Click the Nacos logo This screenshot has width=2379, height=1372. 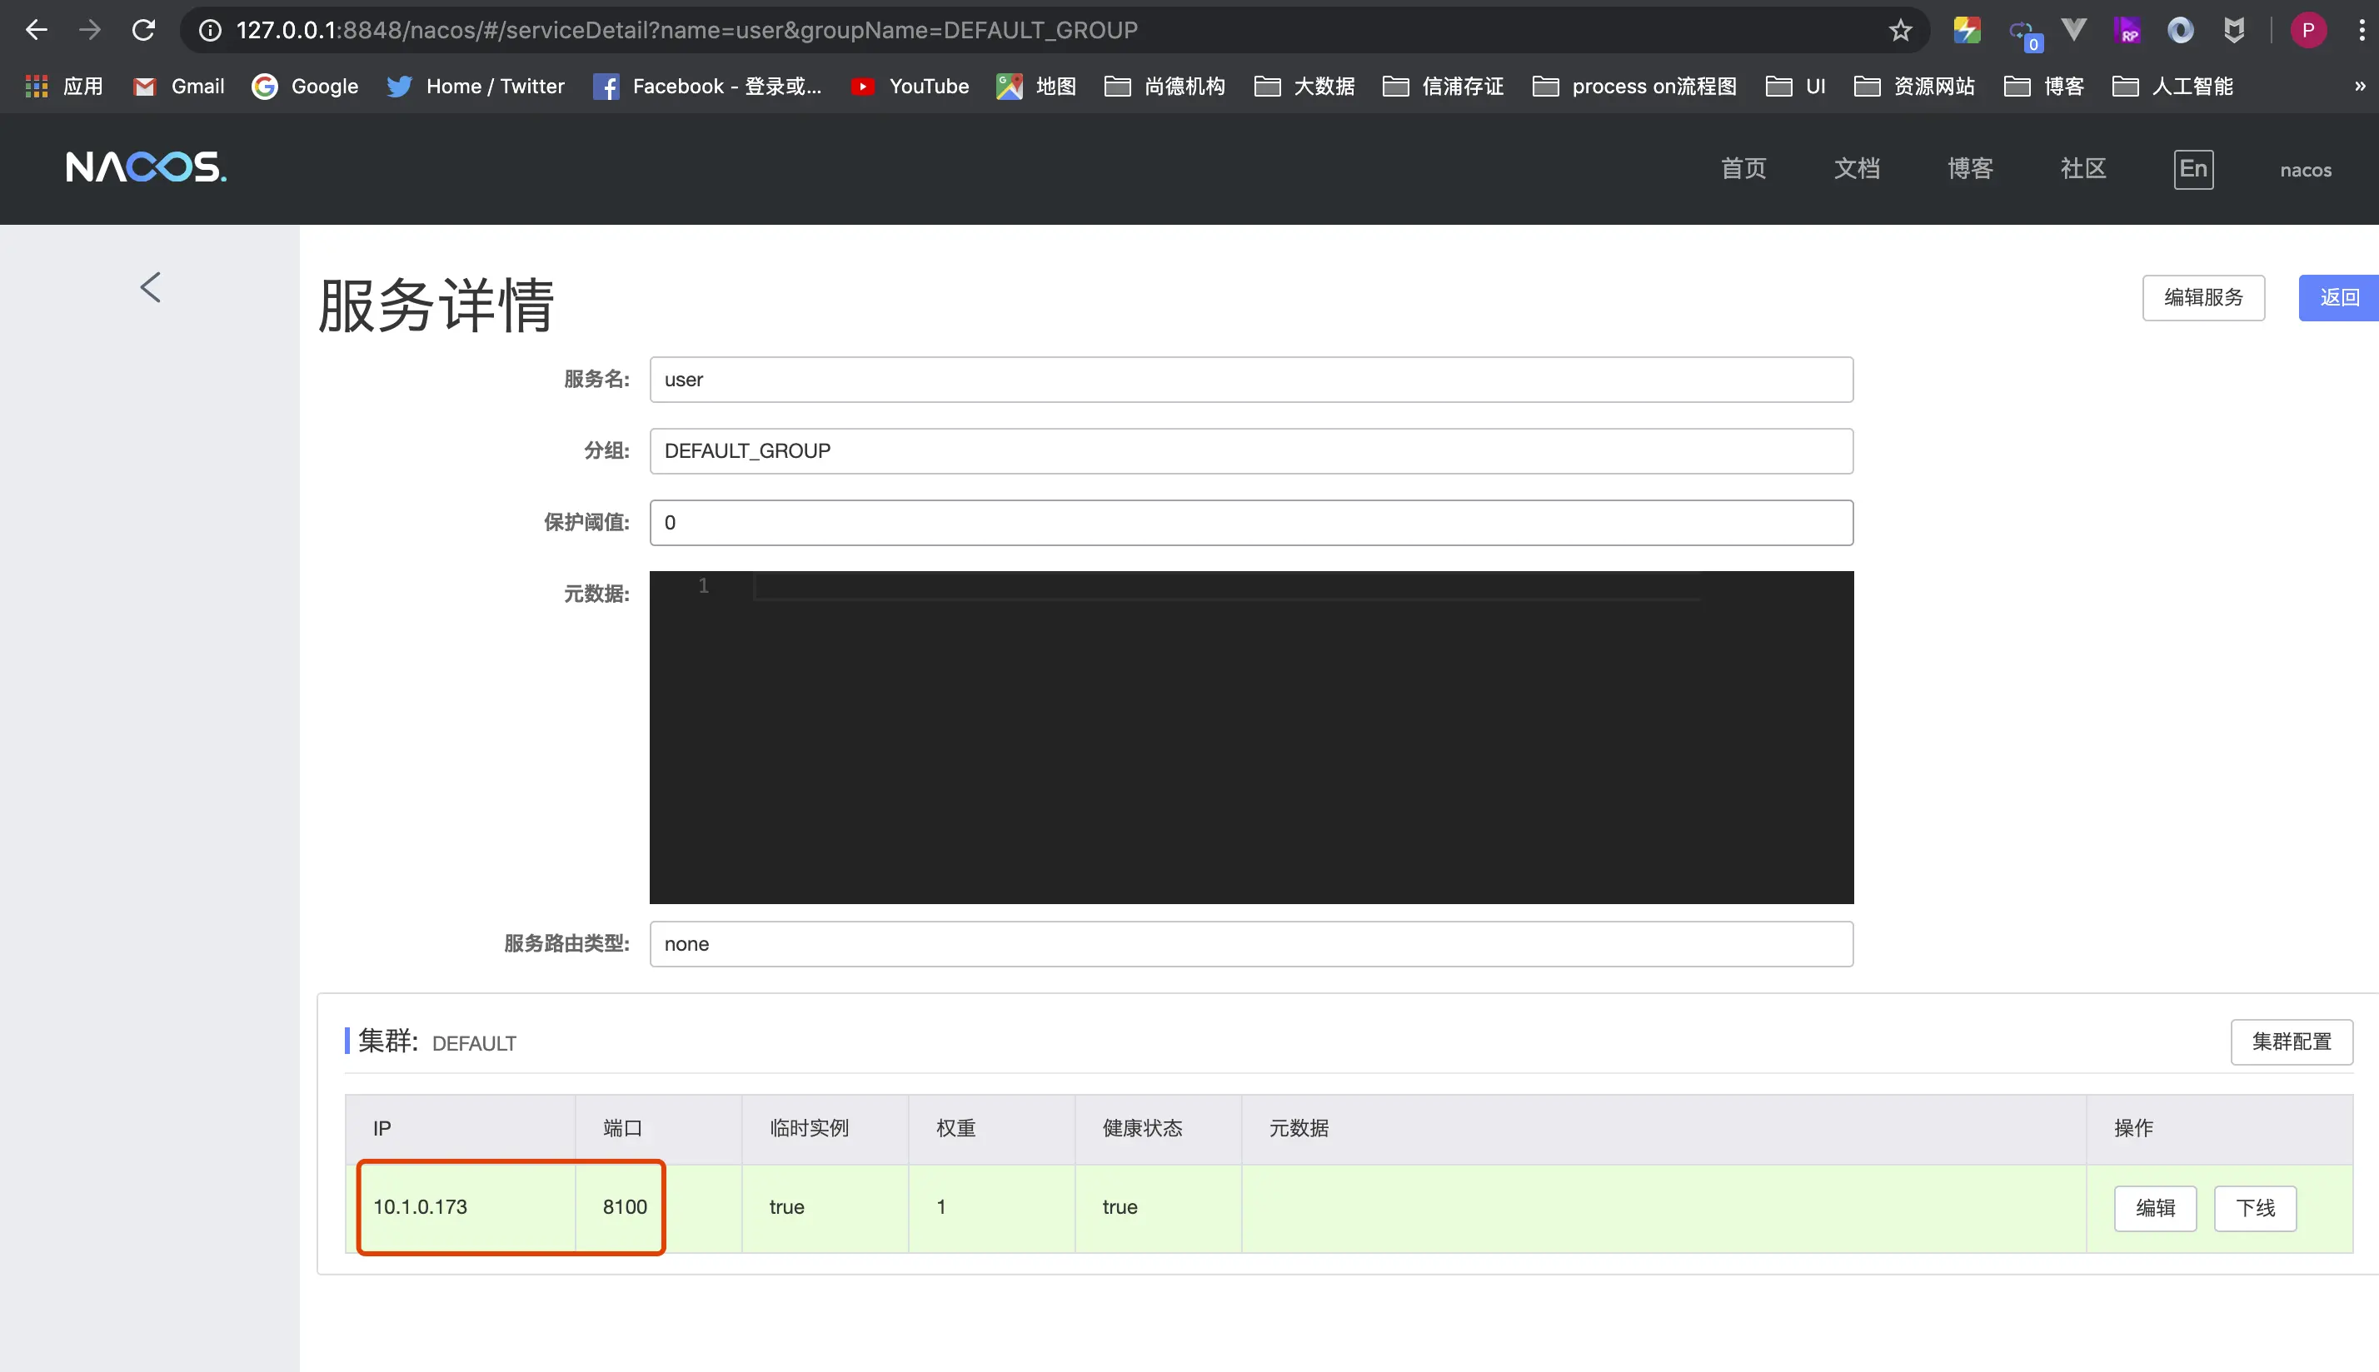(145, 167)
